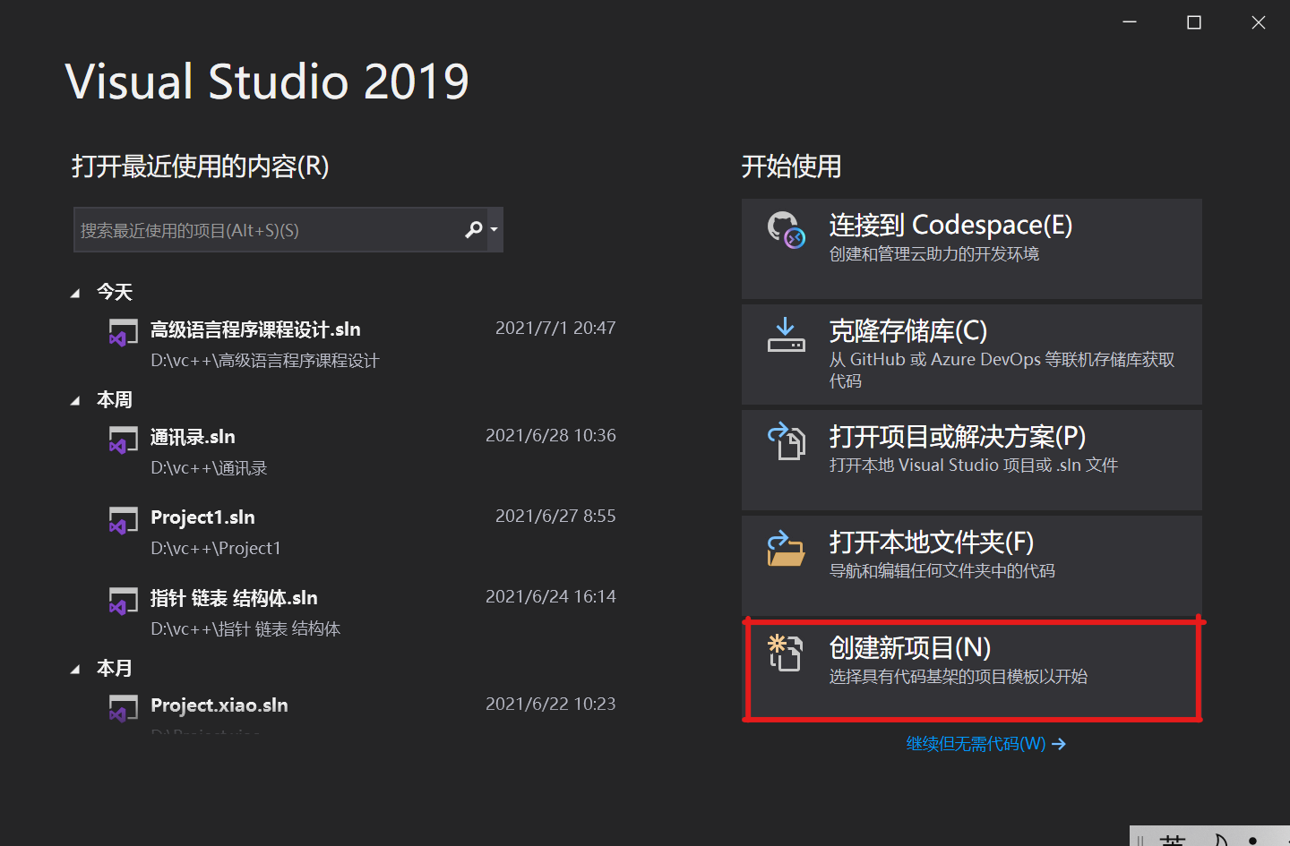The height and width of the screenshot is (846, 1290).
Task: Click the open local folder icon
Action: tap(786, 548)
